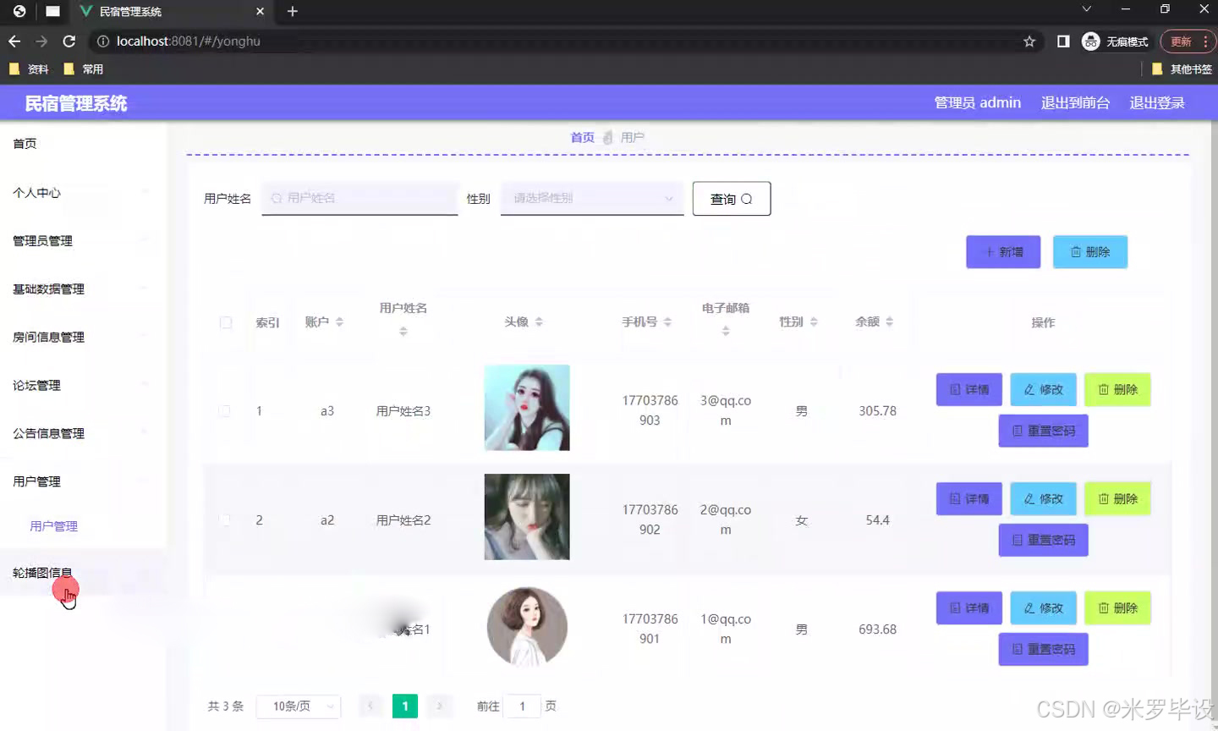Click inside the 用户姓名 search input field

pos(359,199)
